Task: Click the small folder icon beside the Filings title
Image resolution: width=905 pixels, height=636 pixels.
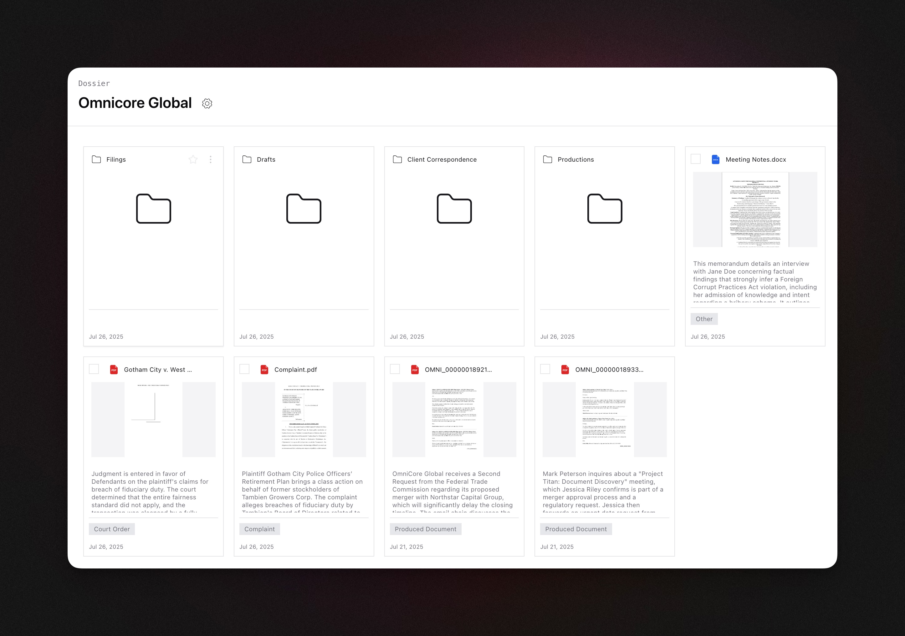Action: click(96, 159)
